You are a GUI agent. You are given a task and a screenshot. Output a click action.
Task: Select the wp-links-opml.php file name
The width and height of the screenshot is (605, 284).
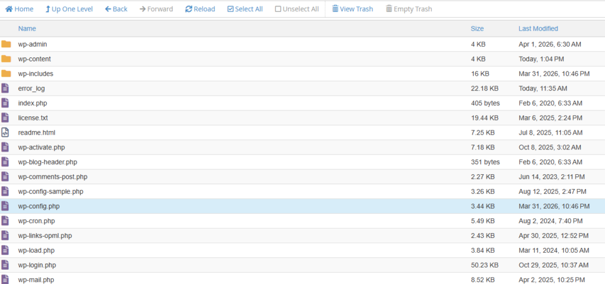click(x=45, y=236)
